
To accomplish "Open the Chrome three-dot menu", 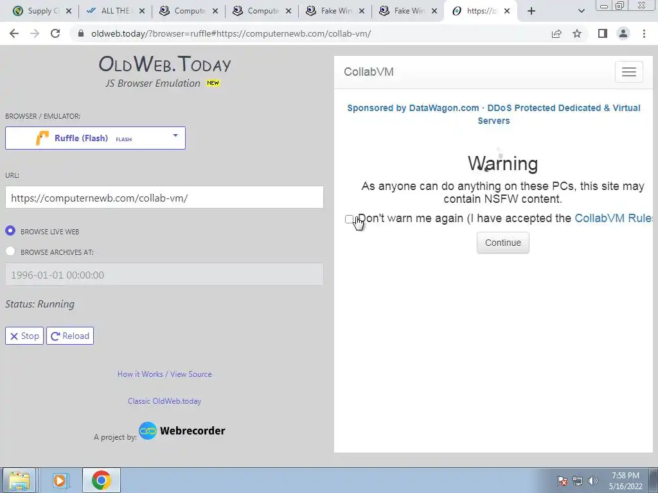I will 644,33.
